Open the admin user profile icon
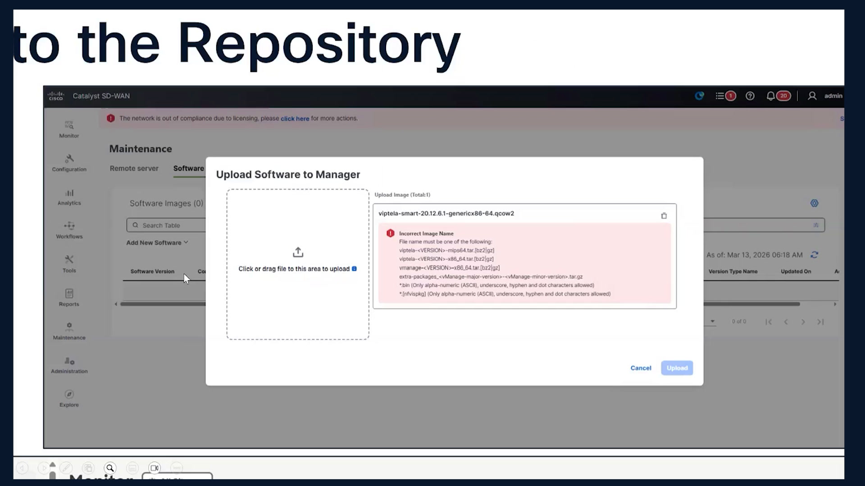The image size is (865, 486). point(812,96)
